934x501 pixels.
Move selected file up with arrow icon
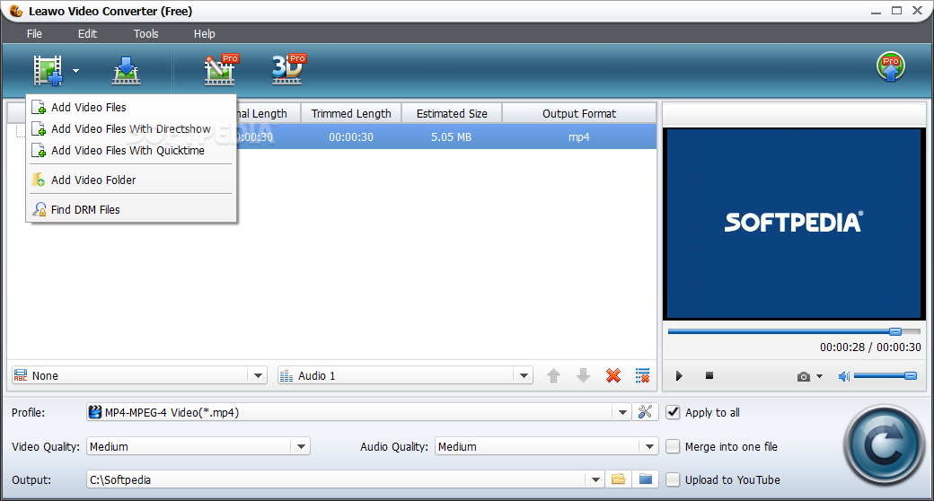pyautogui.click(x=553, y=375)
